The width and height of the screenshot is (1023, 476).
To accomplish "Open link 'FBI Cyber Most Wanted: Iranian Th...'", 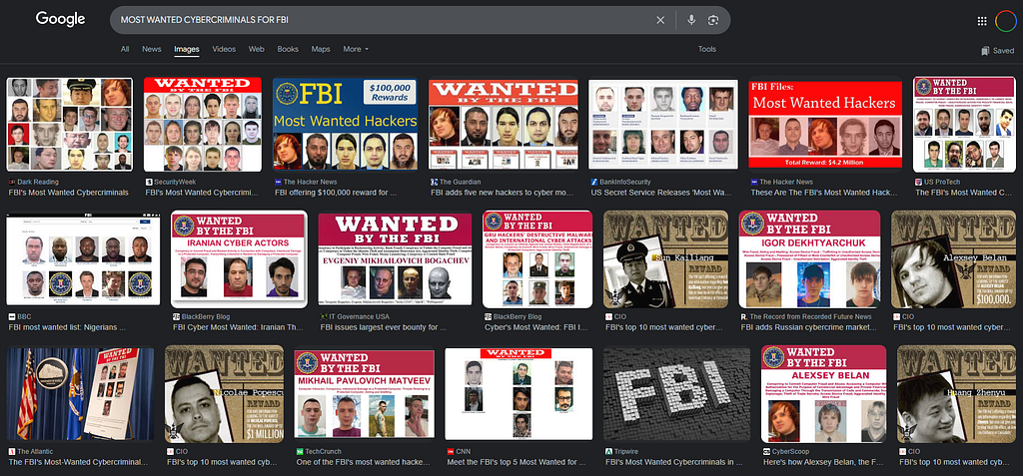I will pos(238,327).
